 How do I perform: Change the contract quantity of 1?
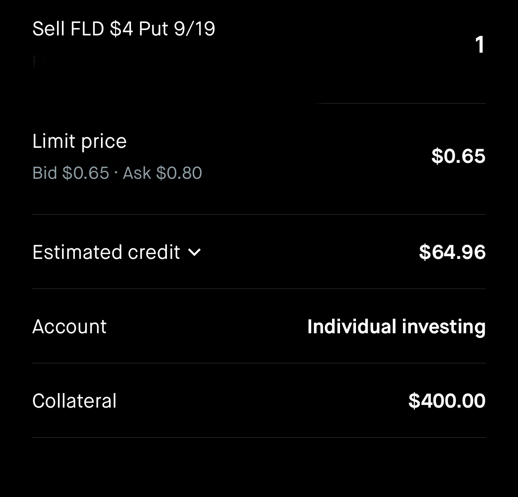[x=479, y=45]
